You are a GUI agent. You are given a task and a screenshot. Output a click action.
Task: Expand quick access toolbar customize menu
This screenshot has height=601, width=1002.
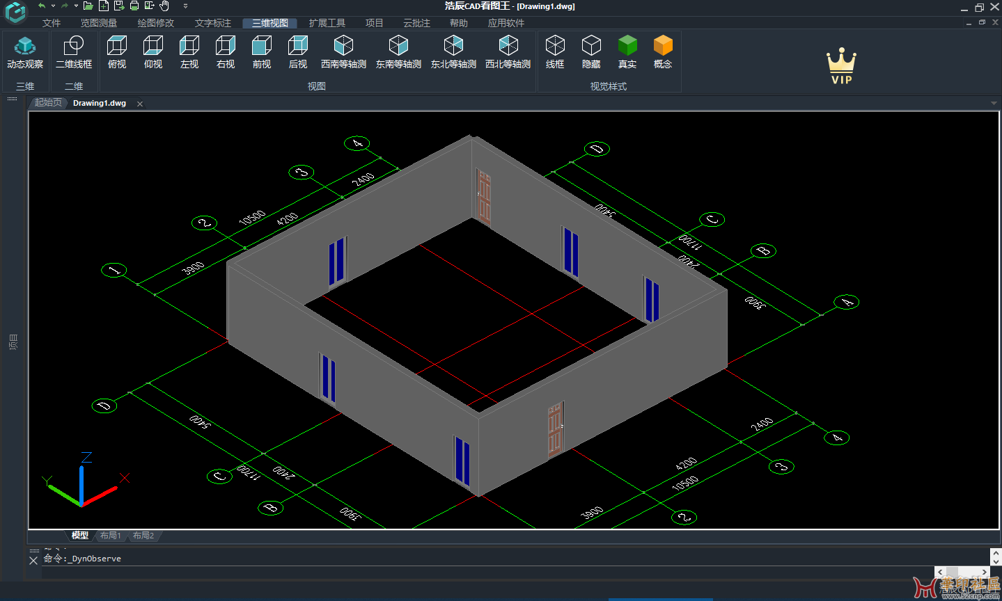pyautogui.click(x=185, y=6)
